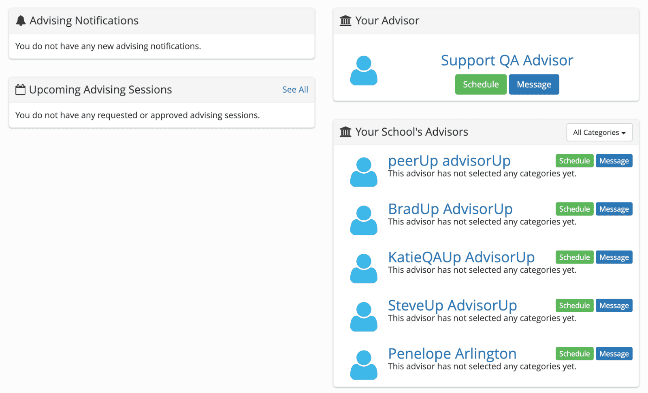Click the bell icon beside Advising Notifications

(x=21, y=21)
